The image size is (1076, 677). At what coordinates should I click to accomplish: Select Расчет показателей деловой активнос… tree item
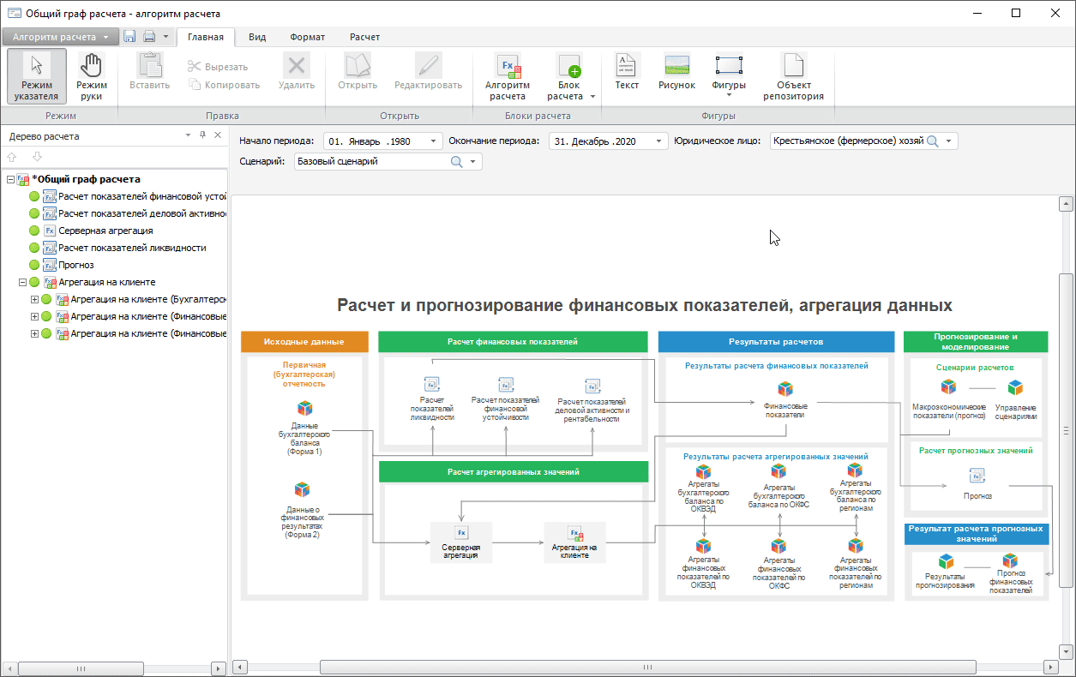[141, 213]
